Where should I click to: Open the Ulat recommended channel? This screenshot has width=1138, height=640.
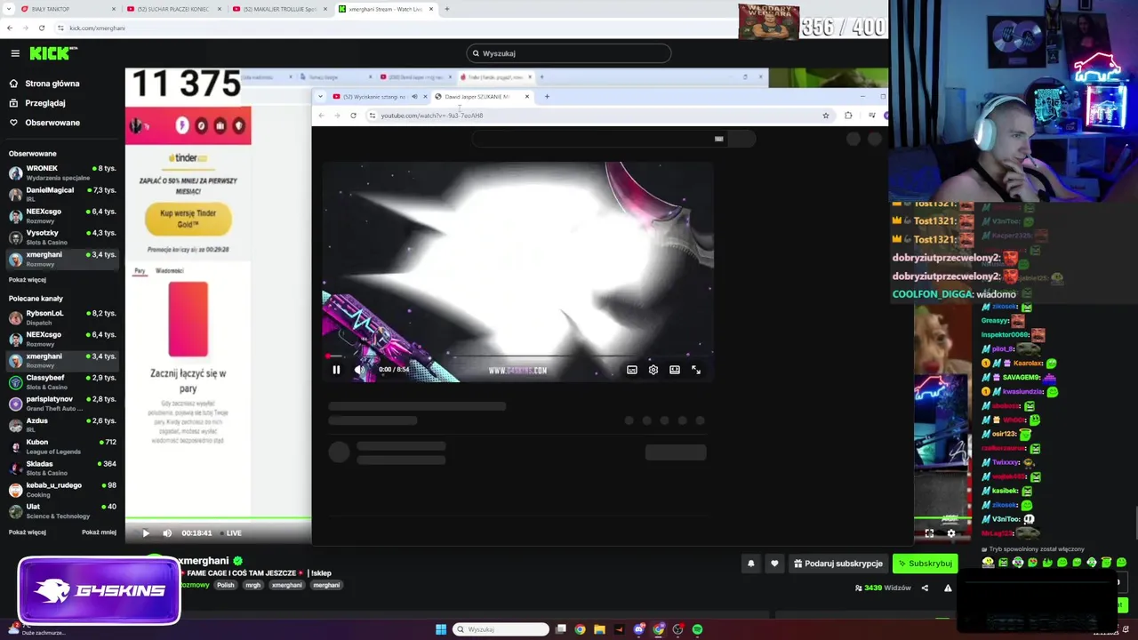[61, 510]
